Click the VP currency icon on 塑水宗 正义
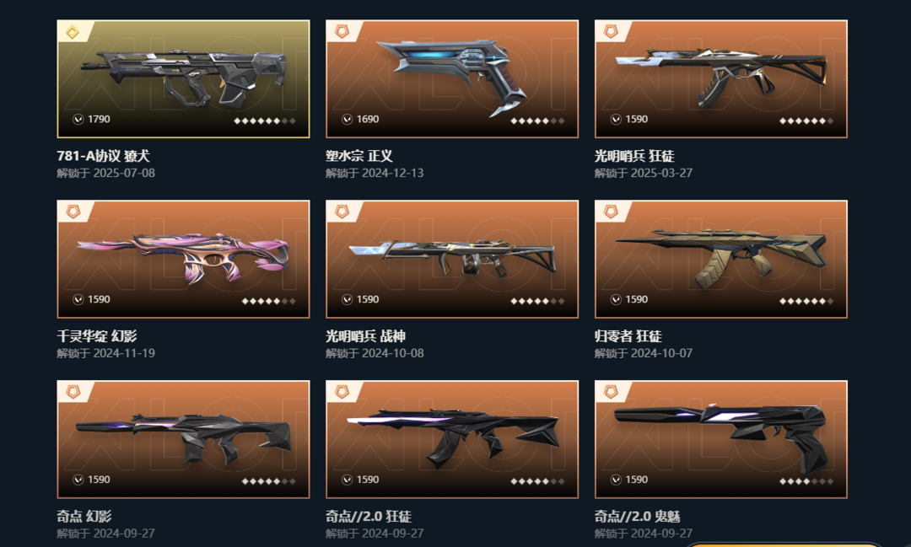The height and width of the screenshot is (547, 911). pos(347,119)
